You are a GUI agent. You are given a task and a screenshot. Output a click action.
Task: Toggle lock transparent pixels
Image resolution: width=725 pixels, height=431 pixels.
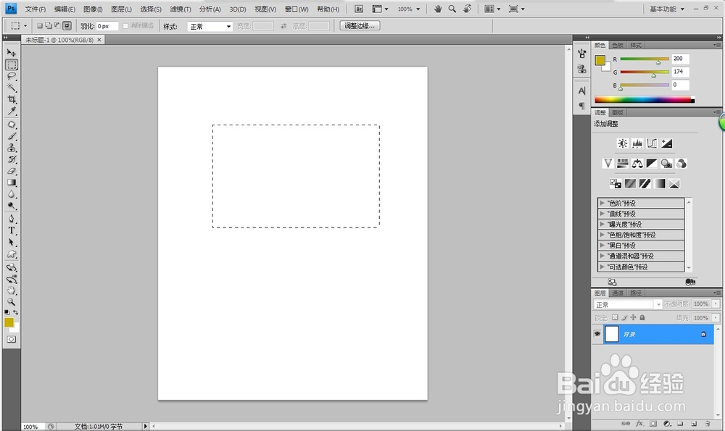[615, 317]
